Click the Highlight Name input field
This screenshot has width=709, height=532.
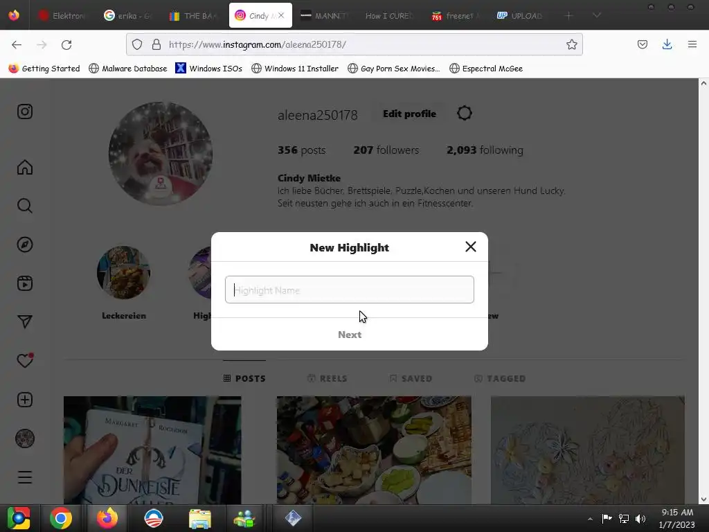[350, 290]
